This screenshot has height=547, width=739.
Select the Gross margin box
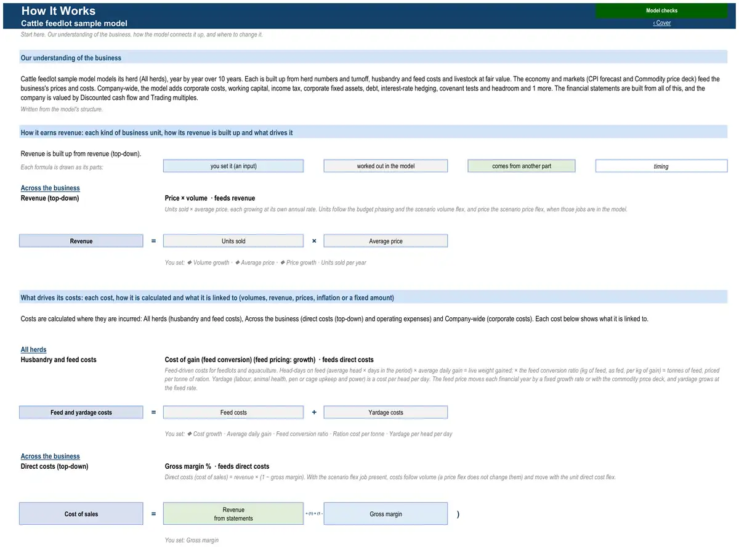point(386,514)
